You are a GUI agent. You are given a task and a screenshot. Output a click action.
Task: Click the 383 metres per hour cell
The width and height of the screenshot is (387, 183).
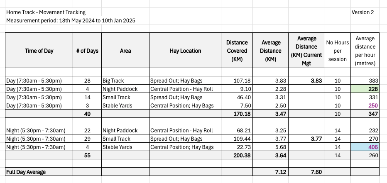pyautogui.click(x=365, y=81)
